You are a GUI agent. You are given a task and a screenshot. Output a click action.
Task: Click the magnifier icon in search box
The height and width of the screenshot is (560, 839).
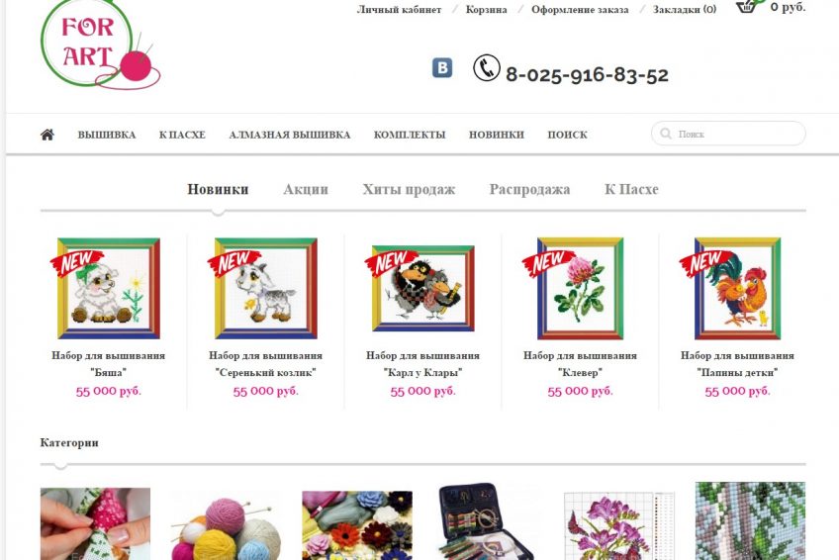click(666, 134)
